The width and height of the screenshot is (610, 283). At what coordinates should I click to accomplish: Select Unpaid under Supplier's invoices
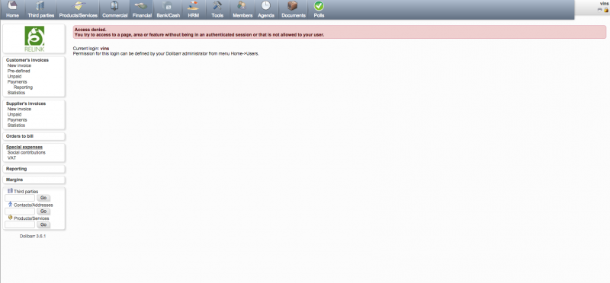pos(14,115)
